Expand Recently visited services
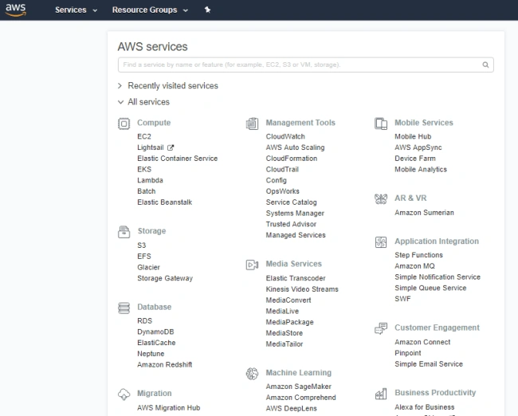This screenshot has height=416, width=518. click(168, 86)
